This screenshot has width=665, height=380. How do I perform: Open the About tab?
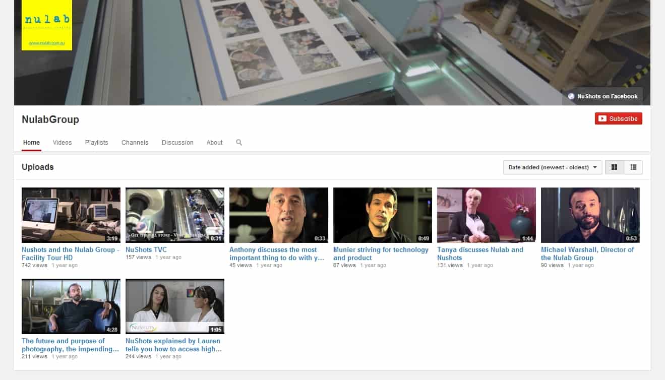(214, 143)
